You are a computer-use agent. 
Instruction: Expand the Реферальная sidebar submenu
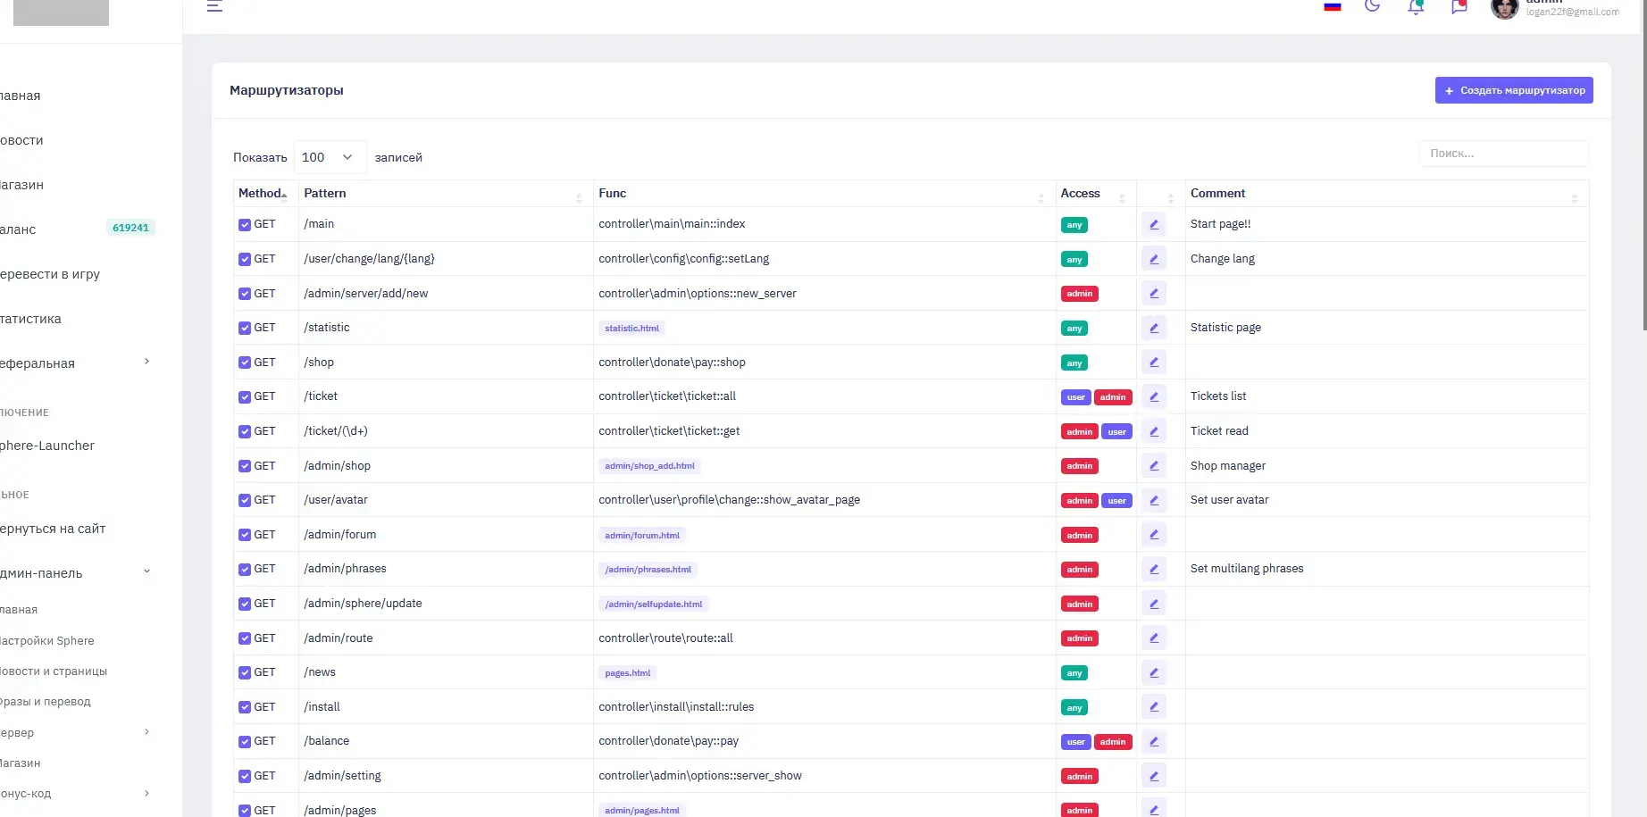pos(146,362)
